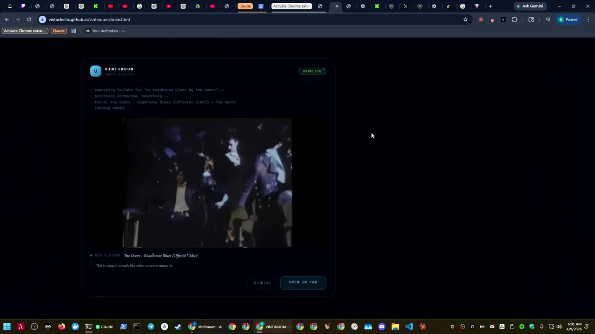The width and height of the screenshot is (595, 334).
Task: Open a new tab with plus button
Action: click(490, 6)
